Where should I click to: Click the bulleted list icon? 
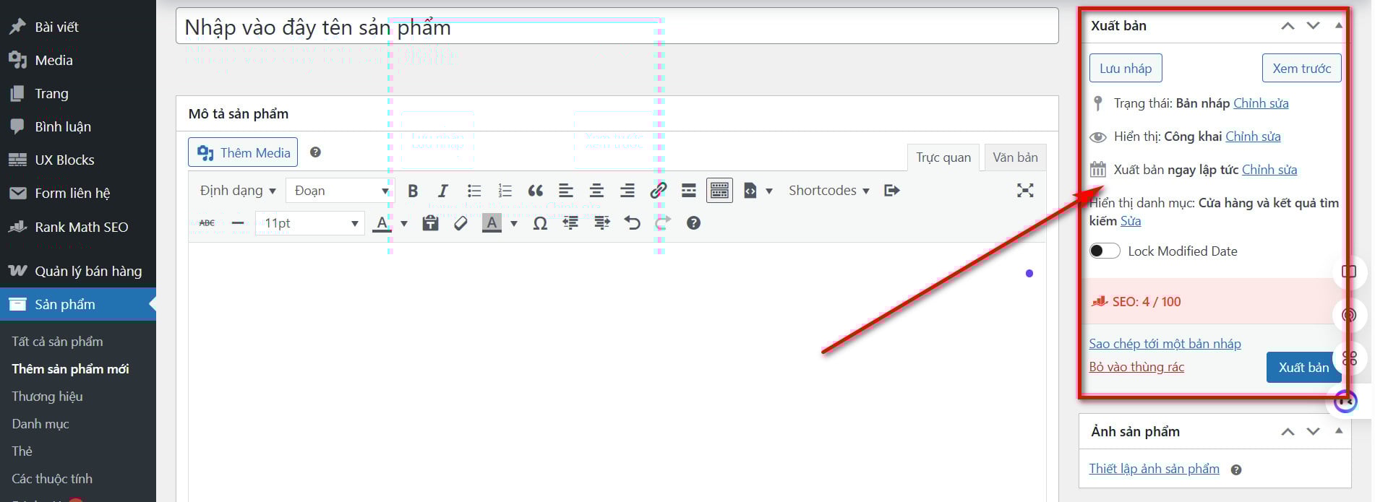point(474,191)
